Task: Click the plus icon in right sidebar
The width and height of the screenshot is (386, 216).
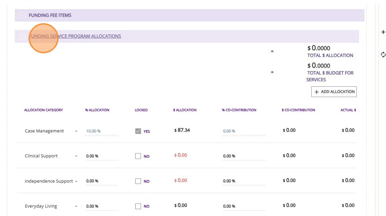Action: click(x=383, y=32)
